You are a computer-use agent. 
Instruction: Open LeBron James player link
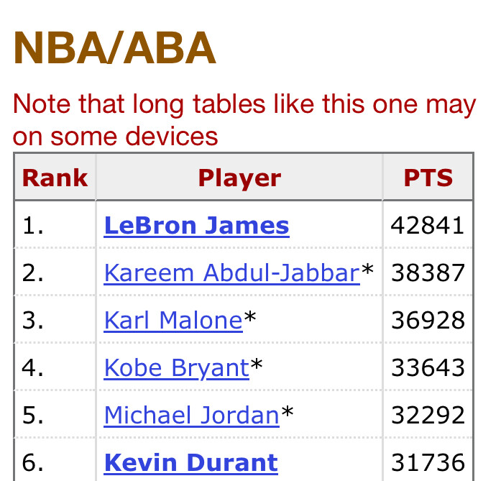196,226
